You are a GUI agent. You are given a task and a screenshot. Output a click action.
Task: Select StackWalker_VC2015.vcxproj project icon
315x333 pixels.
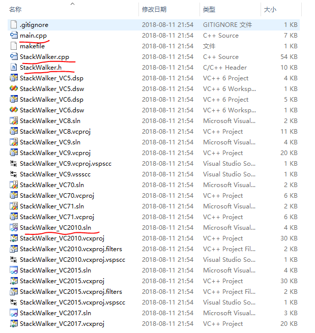14,281
